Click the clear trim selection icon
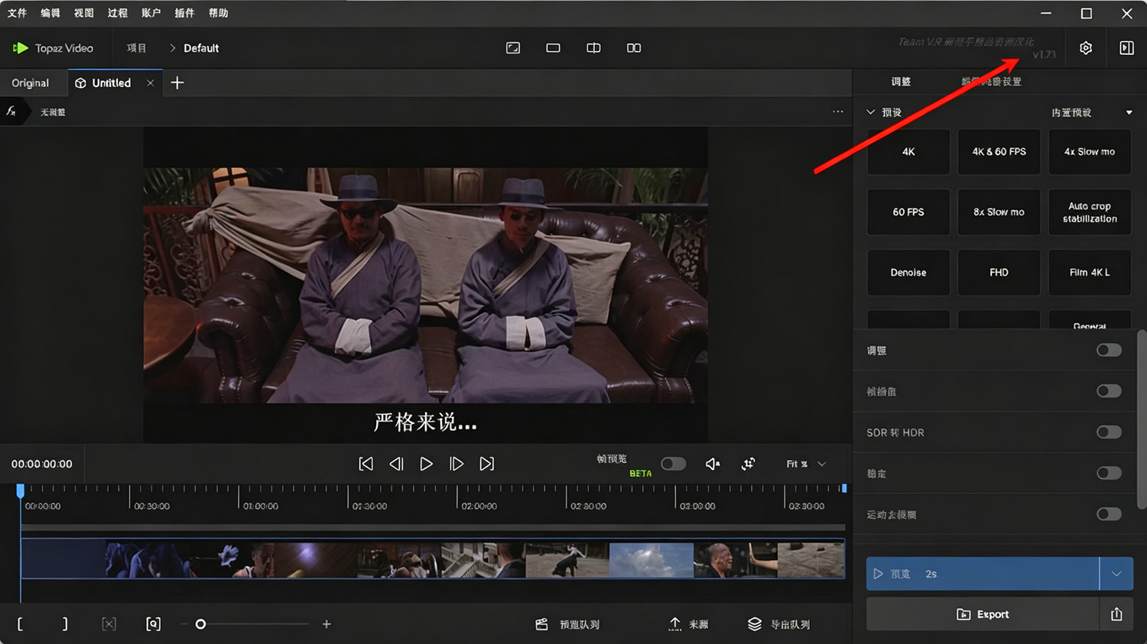1147x644 pixels. (109, 624)
